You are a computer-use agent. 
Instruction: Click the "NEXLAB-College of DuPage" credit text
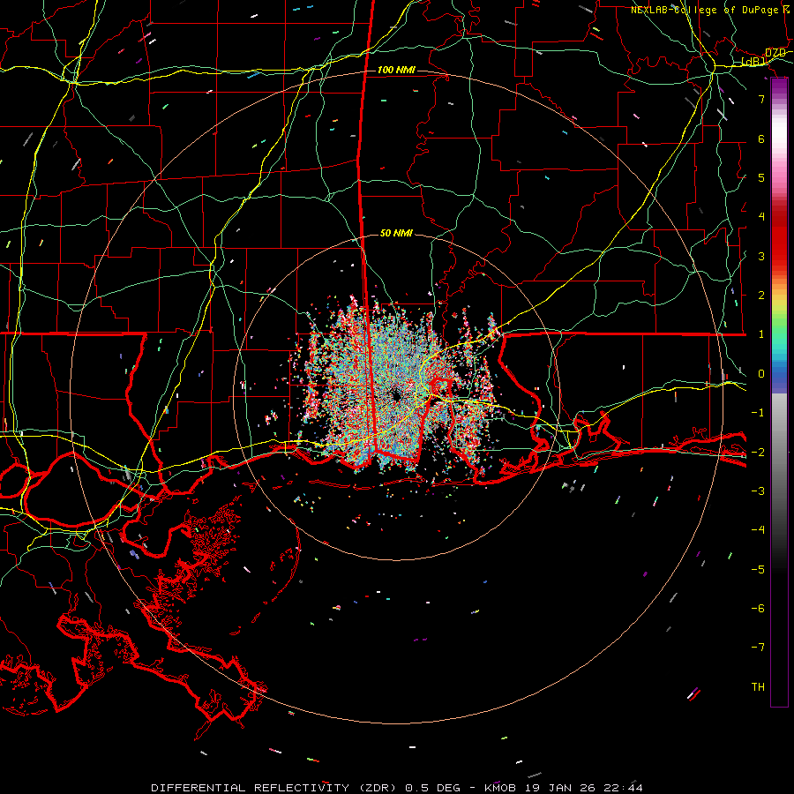704,10
